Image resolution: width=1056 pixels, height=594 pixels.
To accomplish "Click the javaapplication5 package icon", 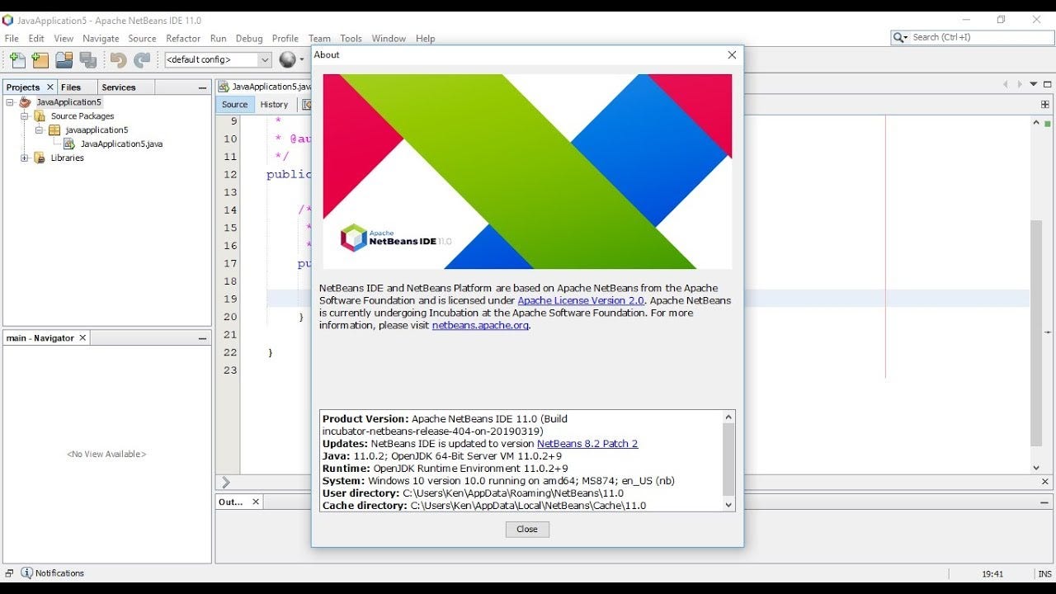I will pos(54,130).
